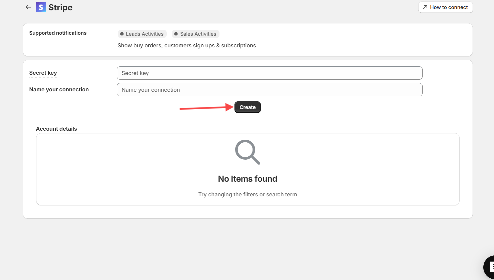Screen dimensions: 494x280
Task: Click the dot in Sales Activities badge
Action: click(x=176, y=34)
